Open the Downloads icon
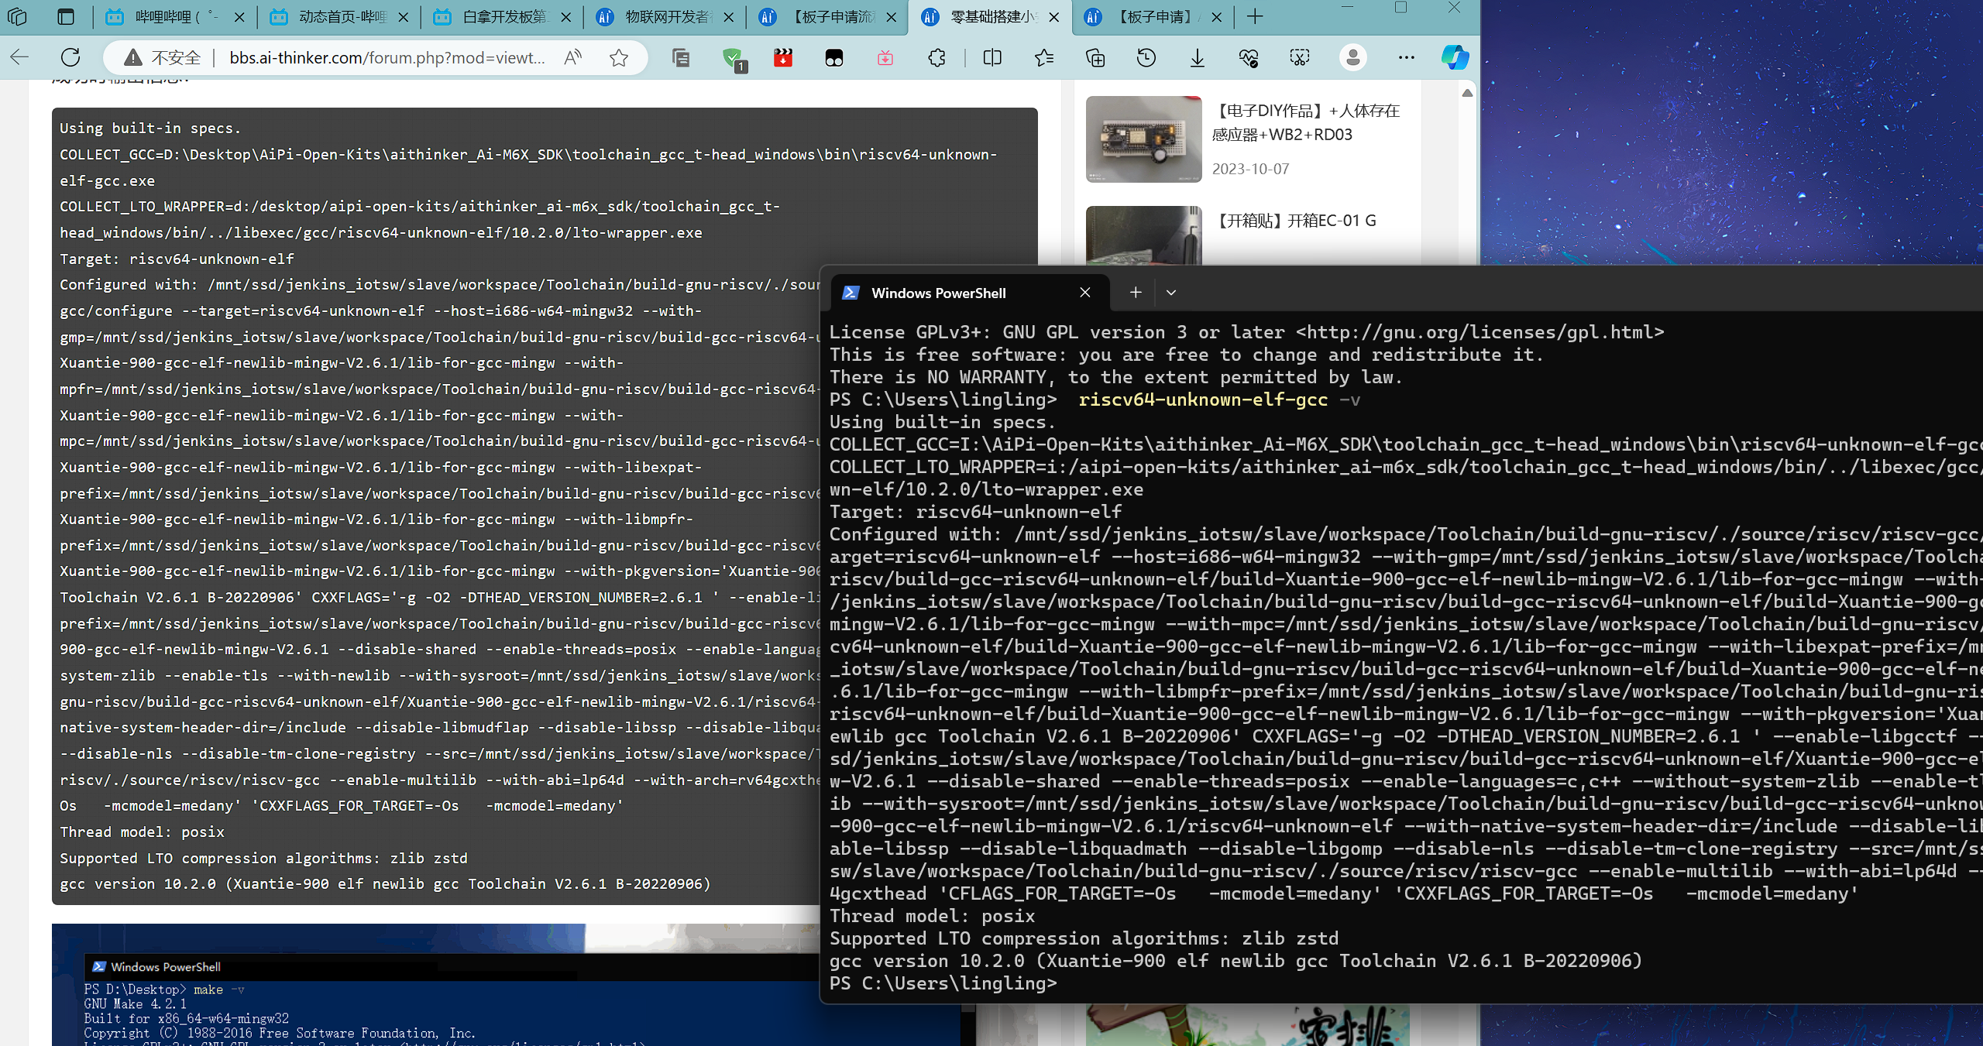The height and width of the screenshot is (1046, 1983). click(x=1198, y=57)
